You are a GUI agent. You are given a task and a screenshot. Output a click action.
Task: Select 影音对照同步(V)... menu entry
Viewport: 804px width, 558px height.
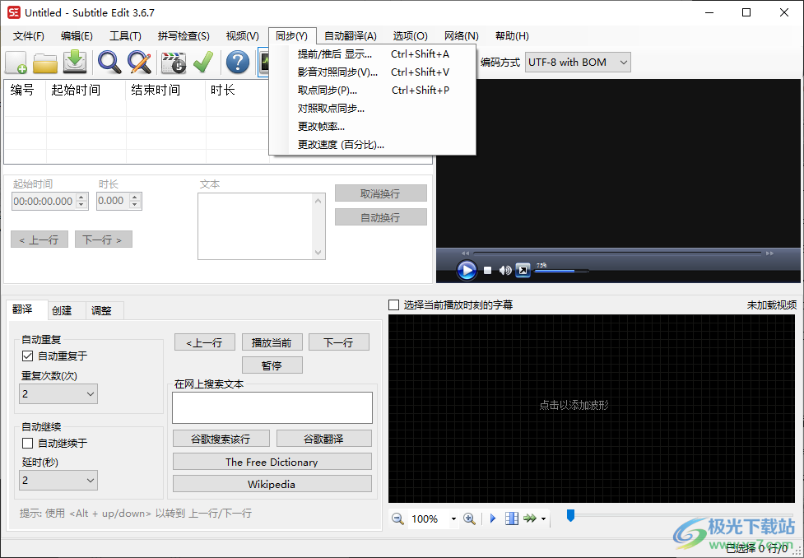(x=373, y=72)
